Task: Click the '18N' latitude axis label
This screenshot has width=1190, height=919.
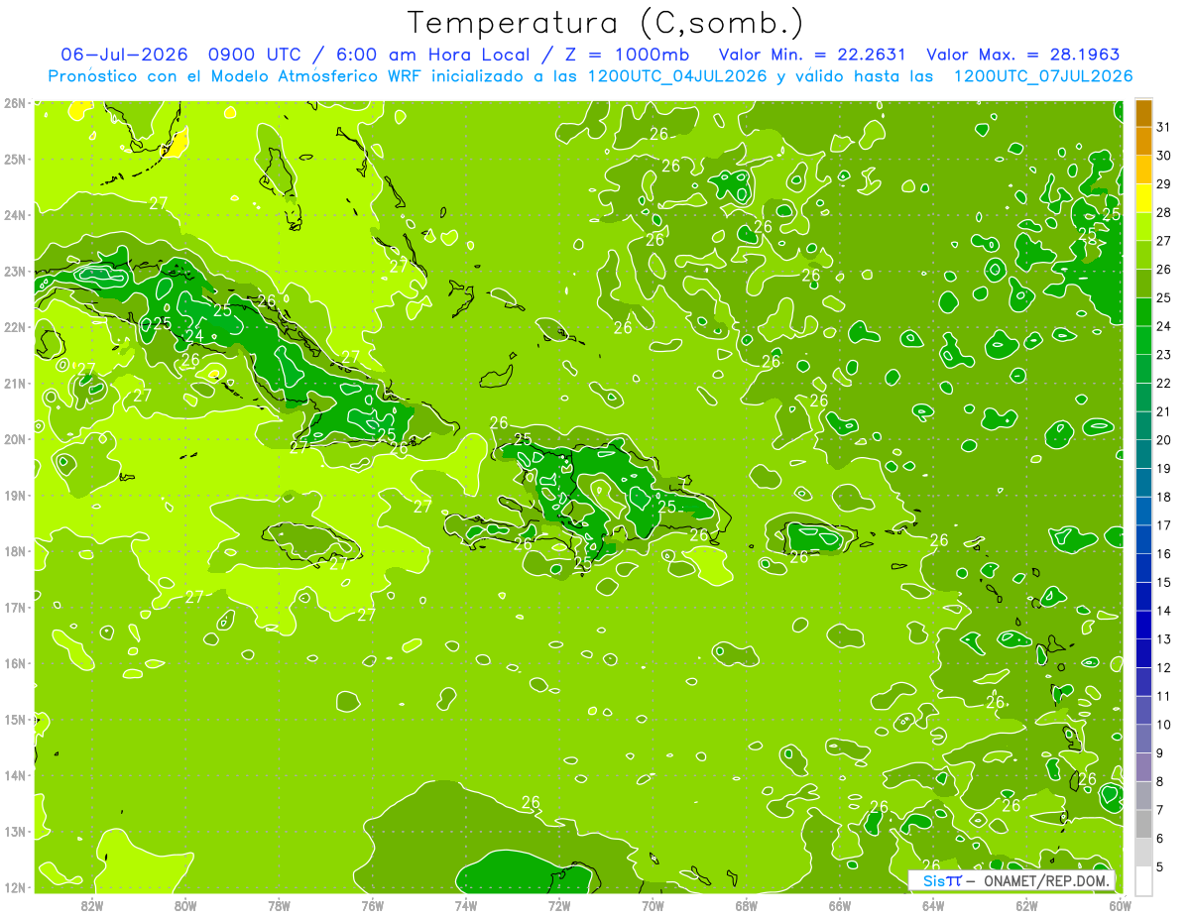Action: click(x=14, y=551)
